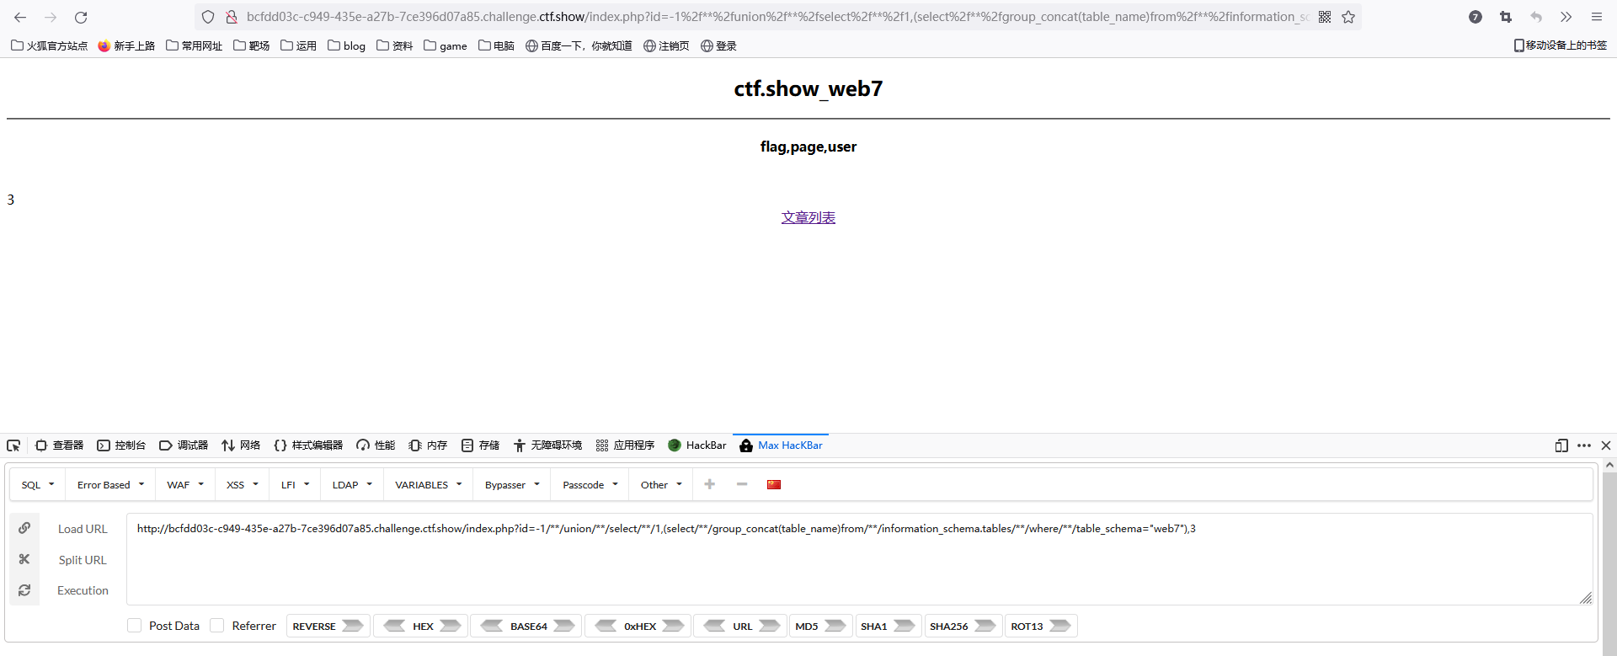
Task: Decode HEX with the left arrow
Action: [394, 626]
